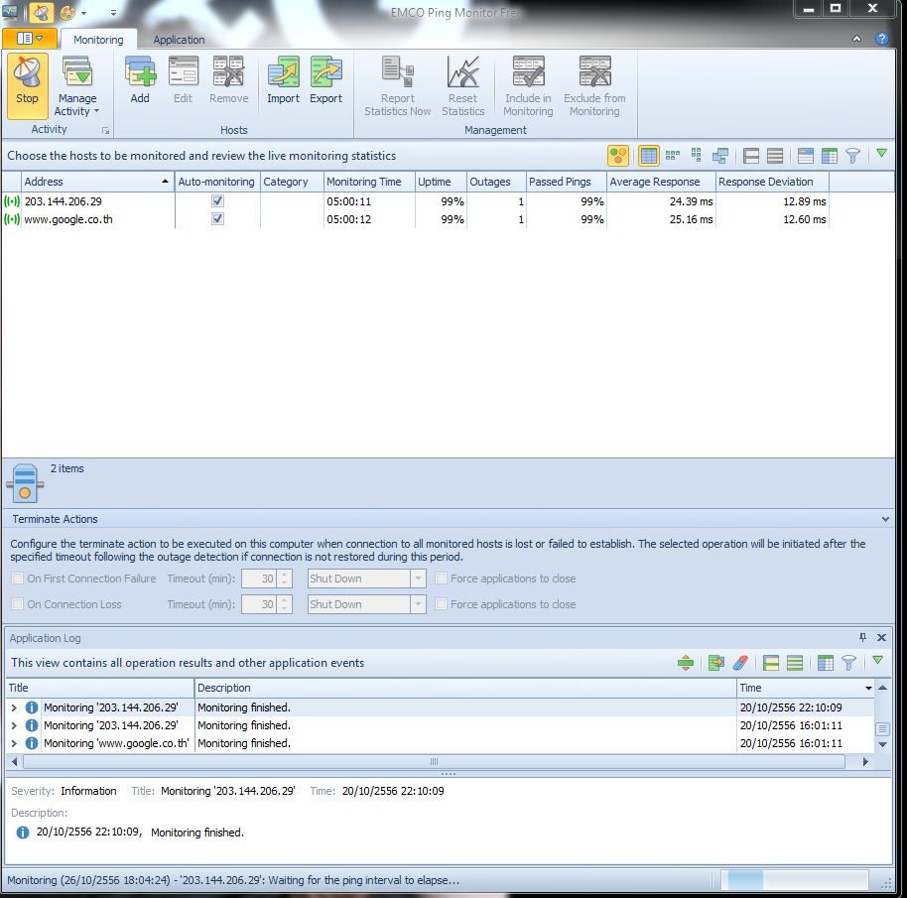Sort hosts by the Uptime column header

pos(434,182)
